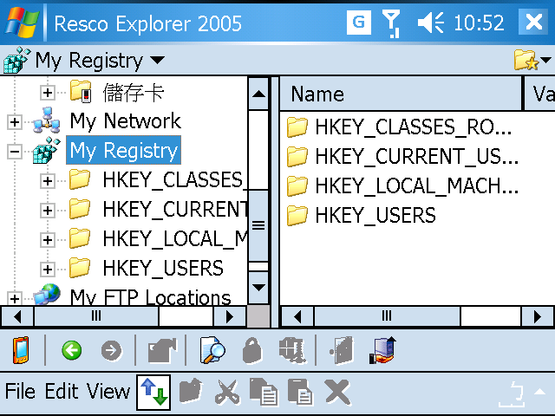Tap the G input indicator icon
The image size is (555, 416).
(358, 23)
